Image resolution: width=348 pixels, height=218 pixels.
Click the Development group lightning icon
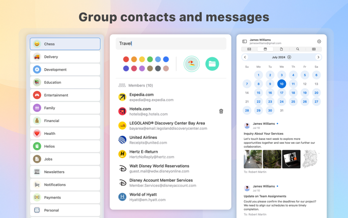(37, 70)
